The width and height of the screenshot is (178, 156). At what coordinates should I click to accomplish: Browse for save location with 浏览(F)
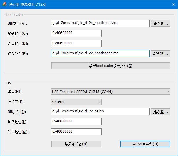click(160, 54)
